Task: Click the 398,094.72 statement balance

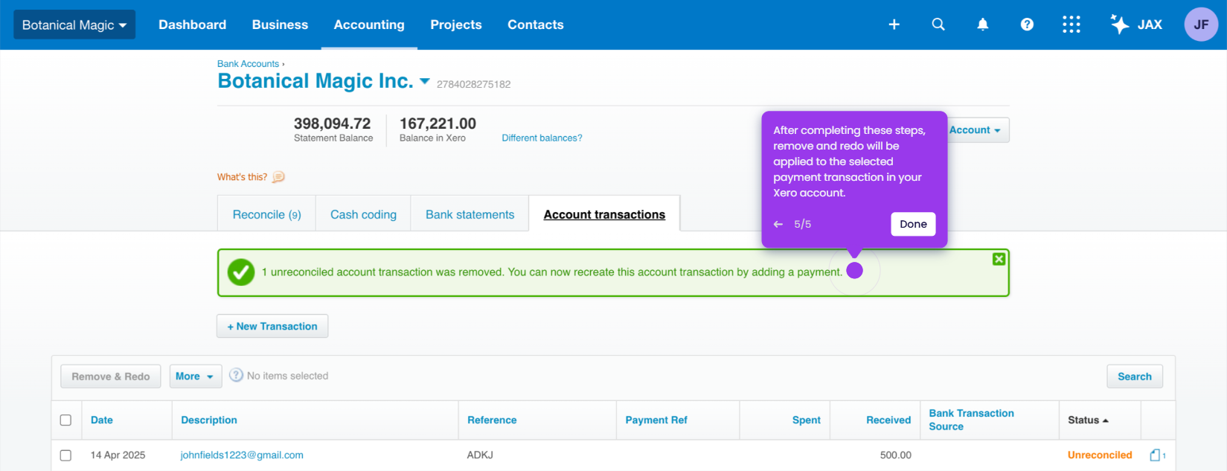Action: [332, 124]
